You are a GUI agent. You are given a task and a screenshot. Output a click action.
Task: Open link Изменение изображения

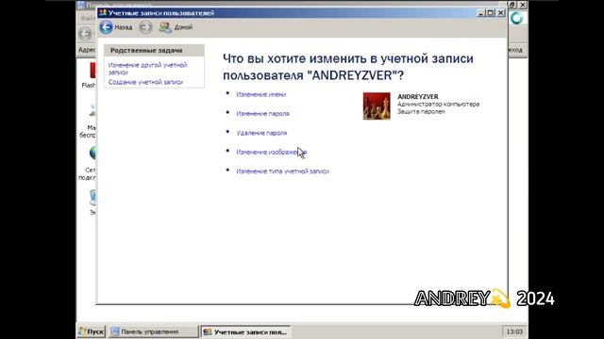pos(271,153)
